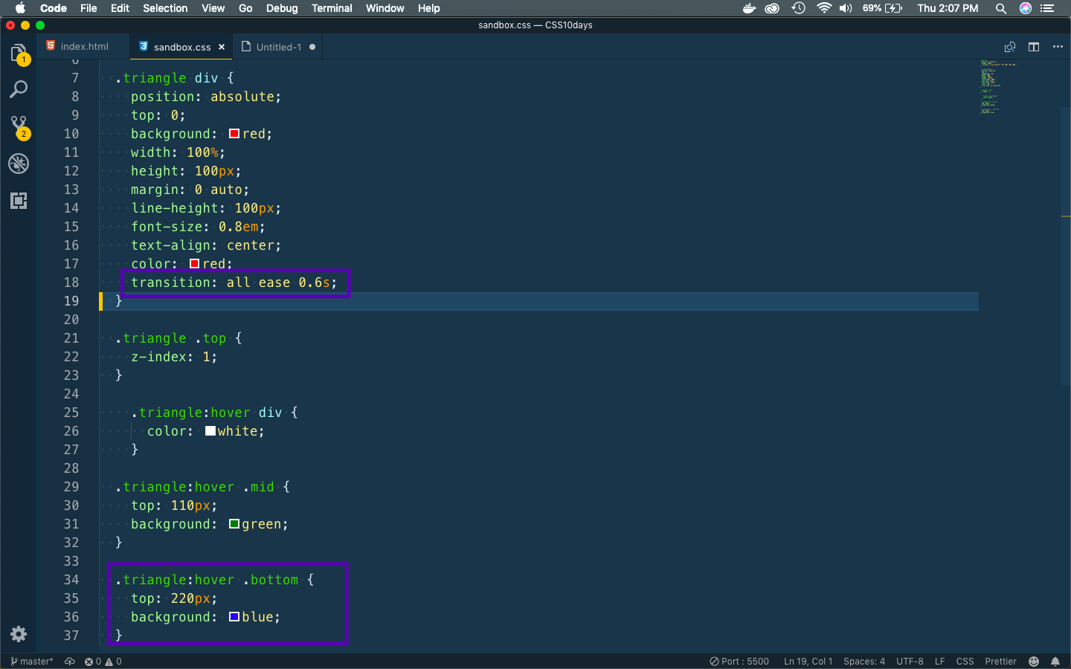Open the Selection menu

(165, 8)
